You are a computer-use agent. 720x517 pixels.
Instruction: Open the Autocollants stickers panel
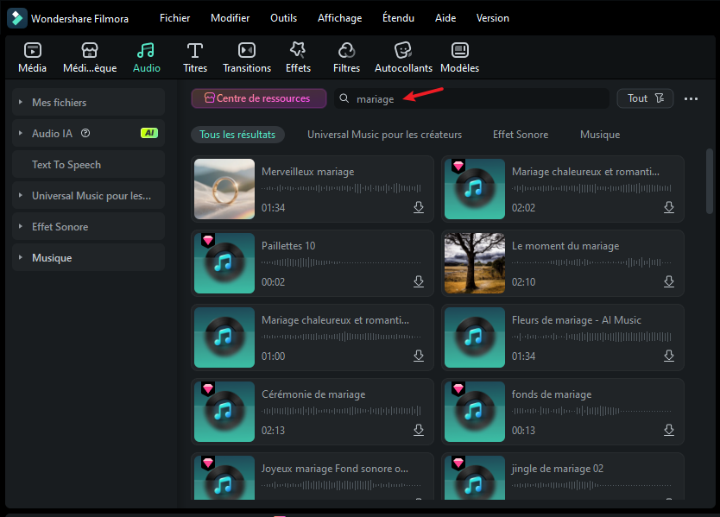point(403,50)
